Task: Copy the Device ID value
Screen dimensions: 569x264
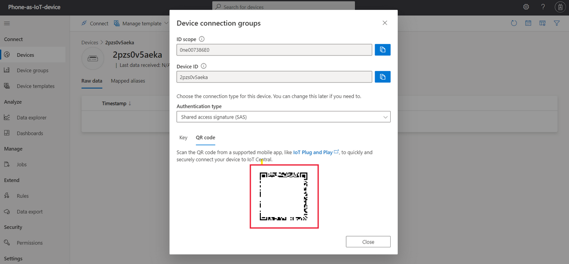Action: 383,77
